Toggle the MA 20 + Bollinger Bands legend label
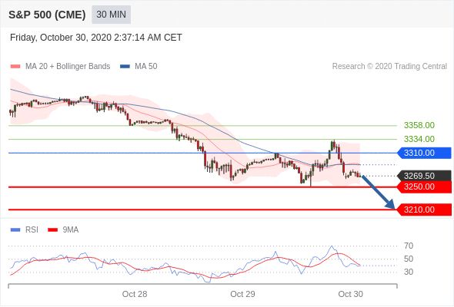The image size is (454, 307). (68, 67)
